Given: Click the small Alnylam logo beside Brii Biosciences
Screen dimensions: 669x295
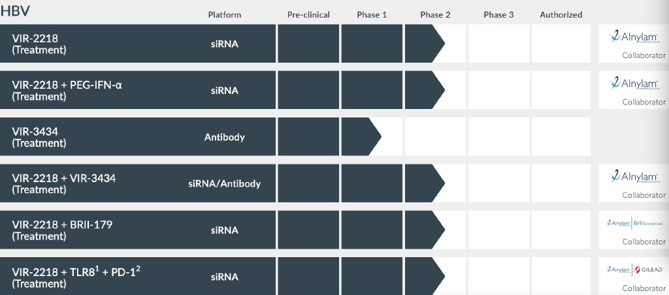Looking at the screenshot, I should pyautogui.click(x=619, y=223).
